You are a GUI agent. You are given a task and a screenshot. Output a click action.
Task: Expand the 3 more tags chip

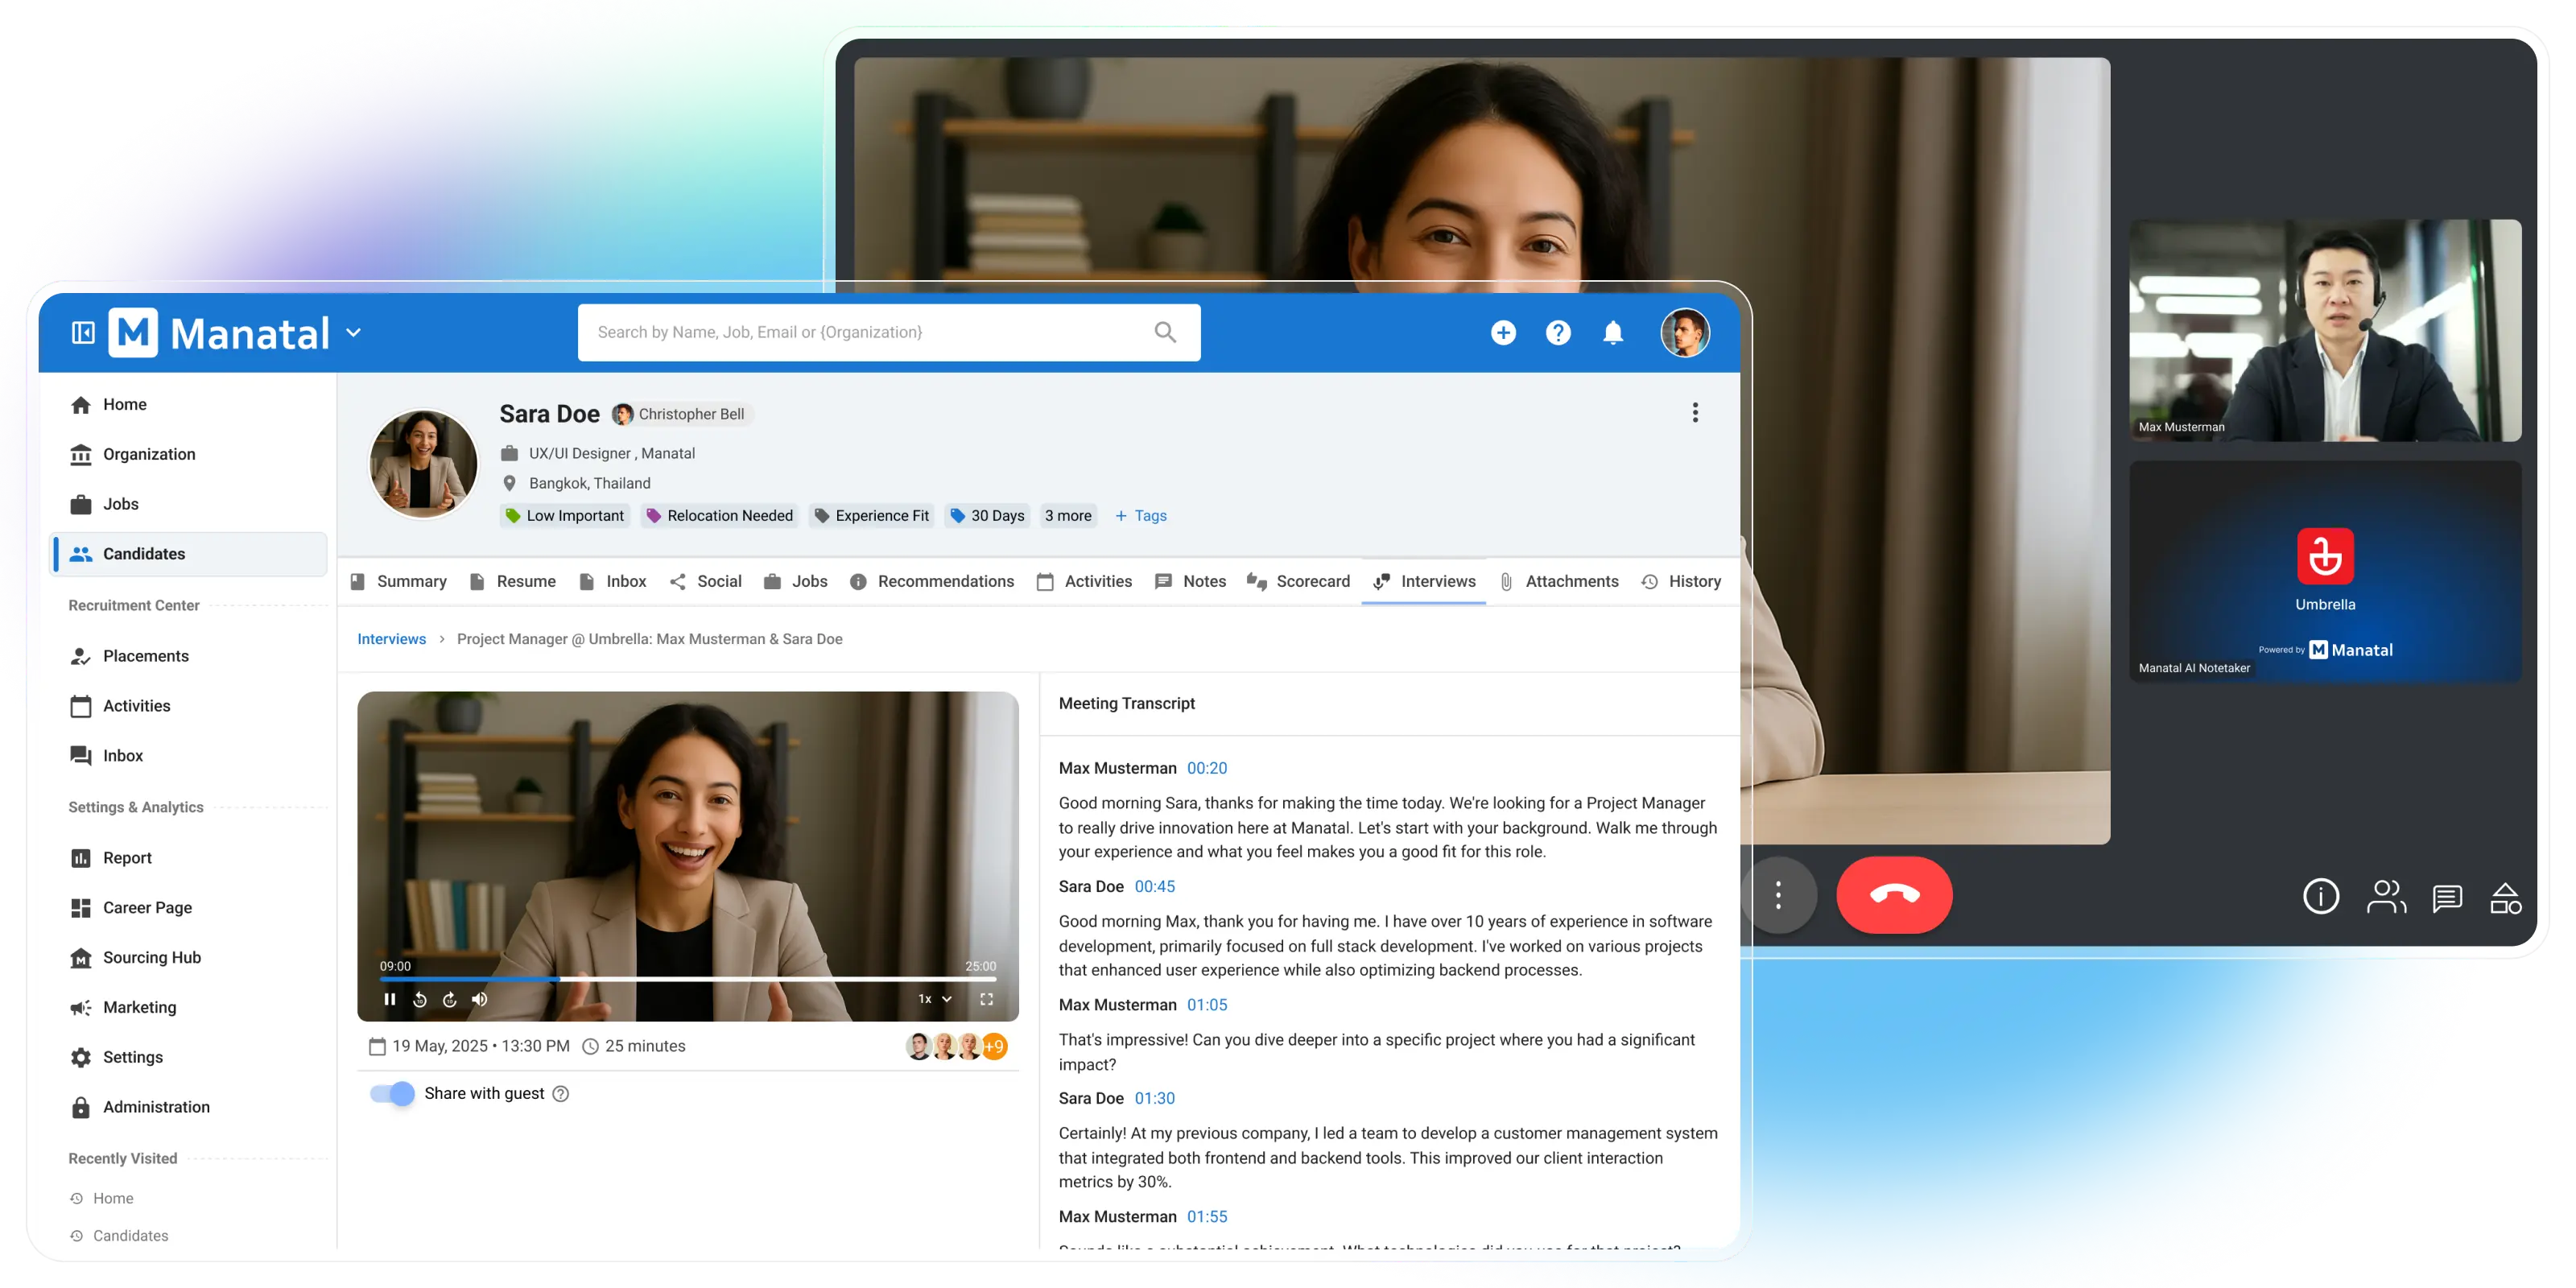[x=1068, y=516]
